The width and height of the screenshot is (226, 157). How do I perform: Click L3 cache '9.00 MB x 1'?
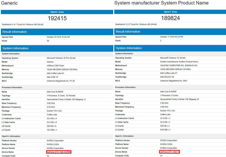click(x=165, y=130)
